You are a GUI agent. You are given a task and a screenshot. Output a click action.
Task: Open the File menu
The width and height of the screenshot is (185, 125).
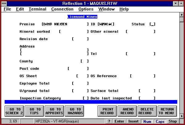(x=7, y=9)
